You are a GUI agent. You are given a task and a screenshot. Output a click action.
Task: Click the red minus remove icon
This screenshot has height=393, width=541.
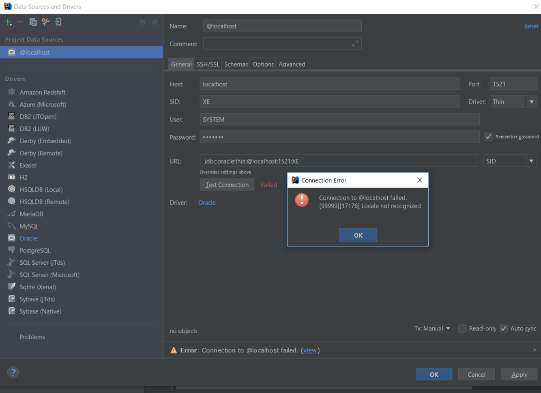coord(20,22)
